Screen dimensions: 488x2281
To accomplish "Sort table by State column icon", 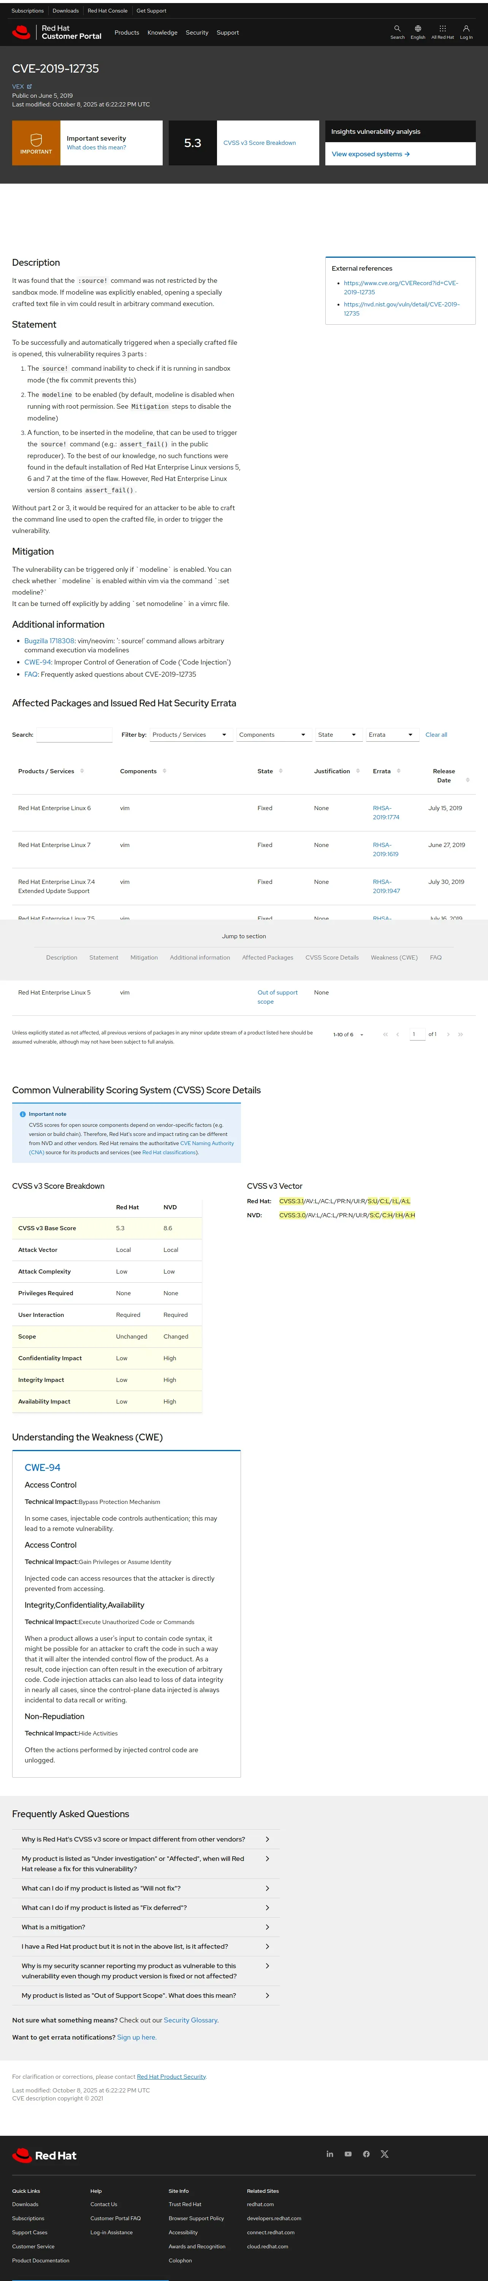I will (281, 771).
